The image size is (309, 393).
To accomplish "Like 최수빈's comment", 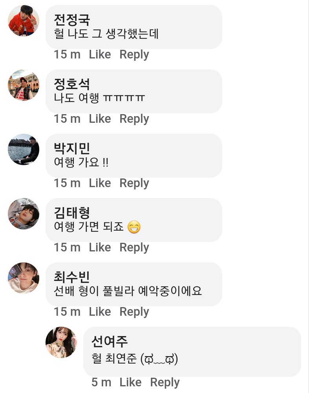I will (x=100, y=312).
